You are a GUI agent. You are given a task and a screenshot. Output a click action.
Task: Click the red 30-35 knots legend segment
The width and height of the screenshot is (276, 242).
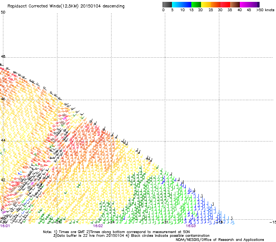pyautogui.click(x=225, y=4)
